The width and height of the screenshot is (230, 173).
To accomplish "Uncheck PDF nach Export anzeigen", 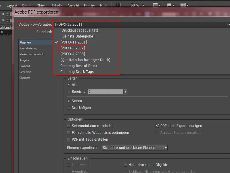I will pyautogui.click(x=157, y=126).
